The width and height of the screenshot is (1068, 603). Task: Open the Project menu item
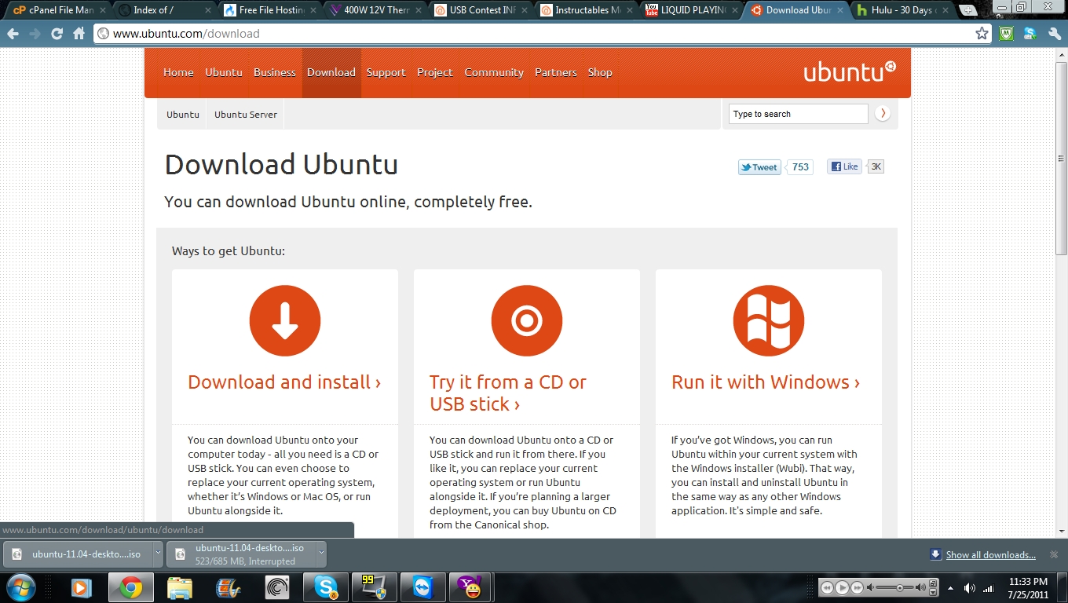435,72
